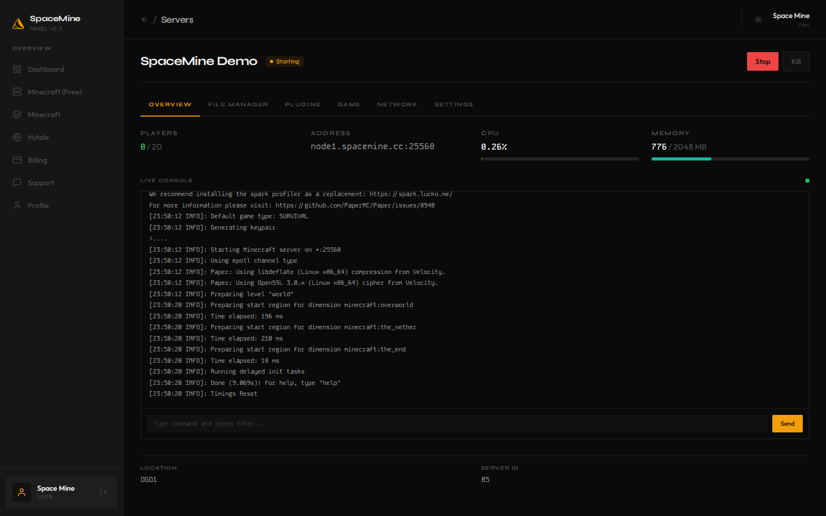Select the Overview tab

click(170, 105)
